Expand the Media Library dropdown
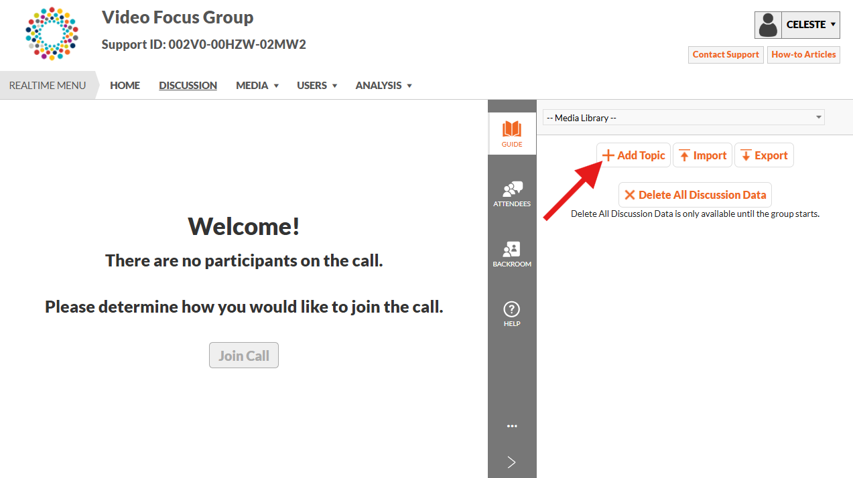The width and height of the screenshot is (853, 478). pos(683,118)
